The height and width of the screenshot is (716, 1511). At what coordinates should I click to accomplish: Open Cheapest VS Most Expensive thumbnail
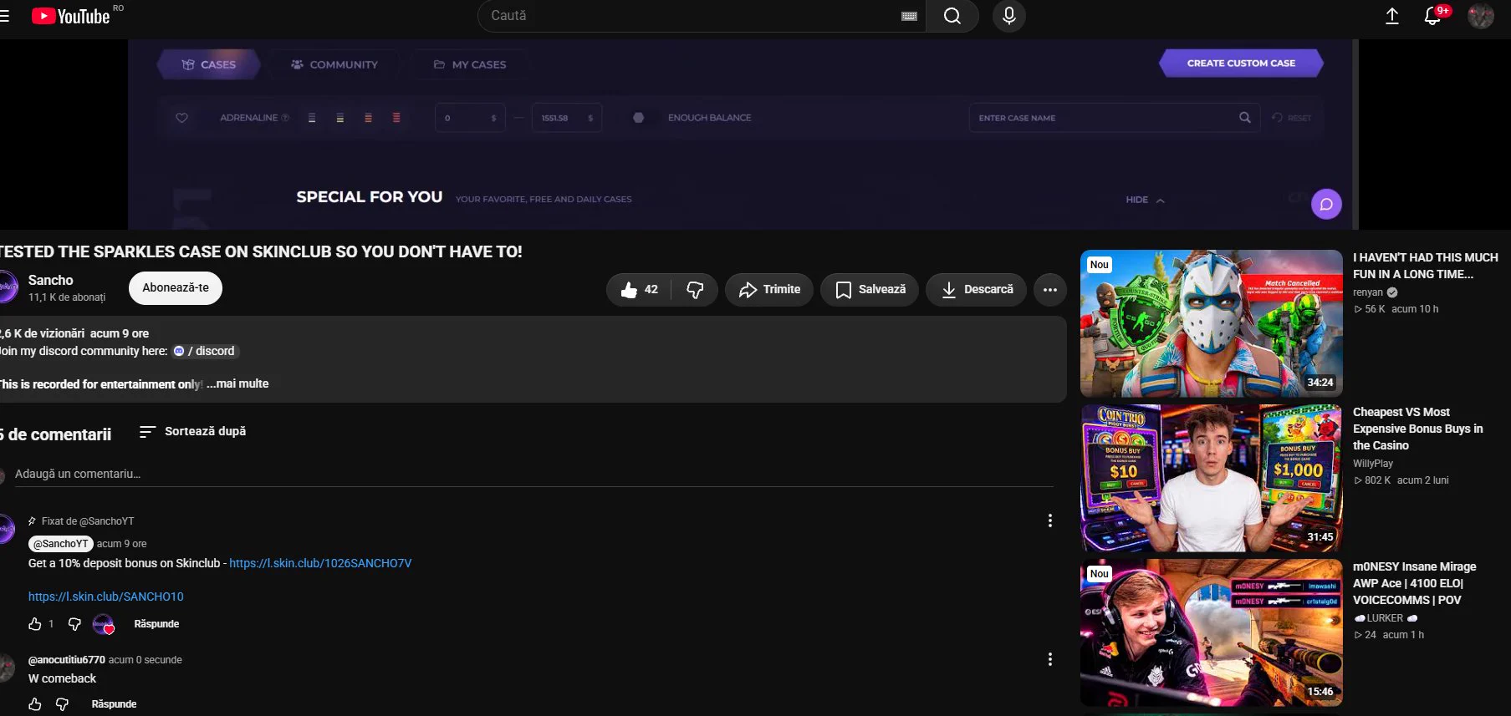pyautogui.click(x=1212, y=478)
